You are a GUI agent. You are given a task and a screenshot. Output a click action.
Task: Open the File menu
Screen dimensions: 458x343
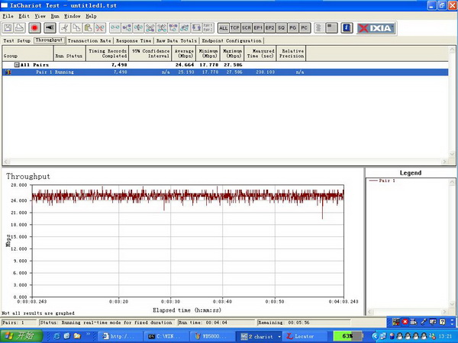(8, 15)
